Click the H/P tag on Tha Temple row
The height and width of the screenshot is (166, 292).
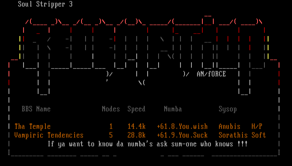[x=257, y=126]
